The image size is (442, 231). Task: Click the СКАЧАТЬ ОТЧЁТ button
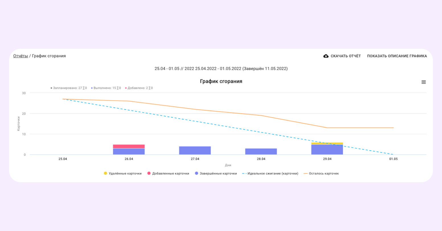click(x=342, y=56)
